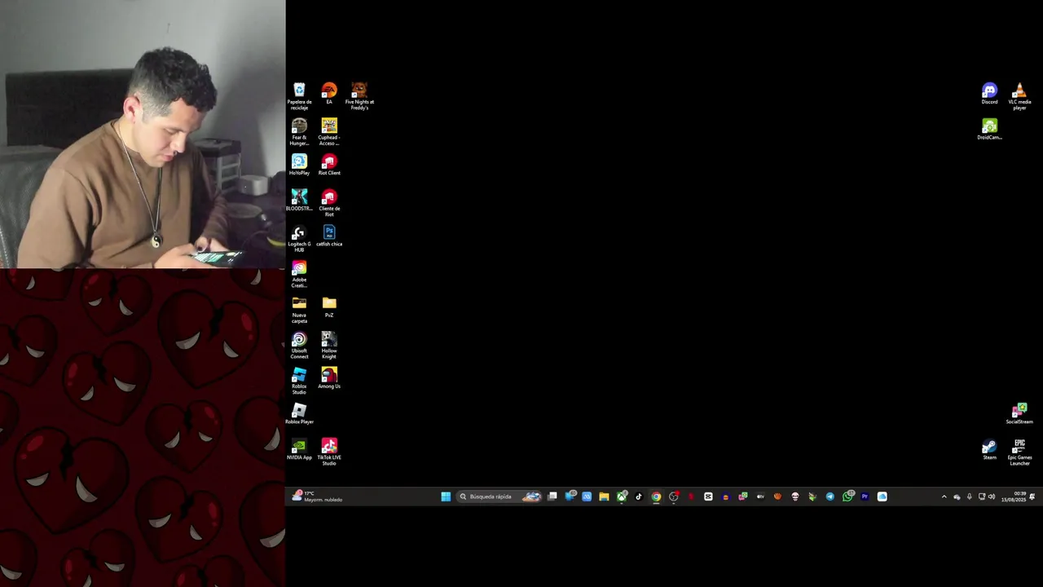
Task: Open TikTok from the taskbar
Action: click(639, 497)
